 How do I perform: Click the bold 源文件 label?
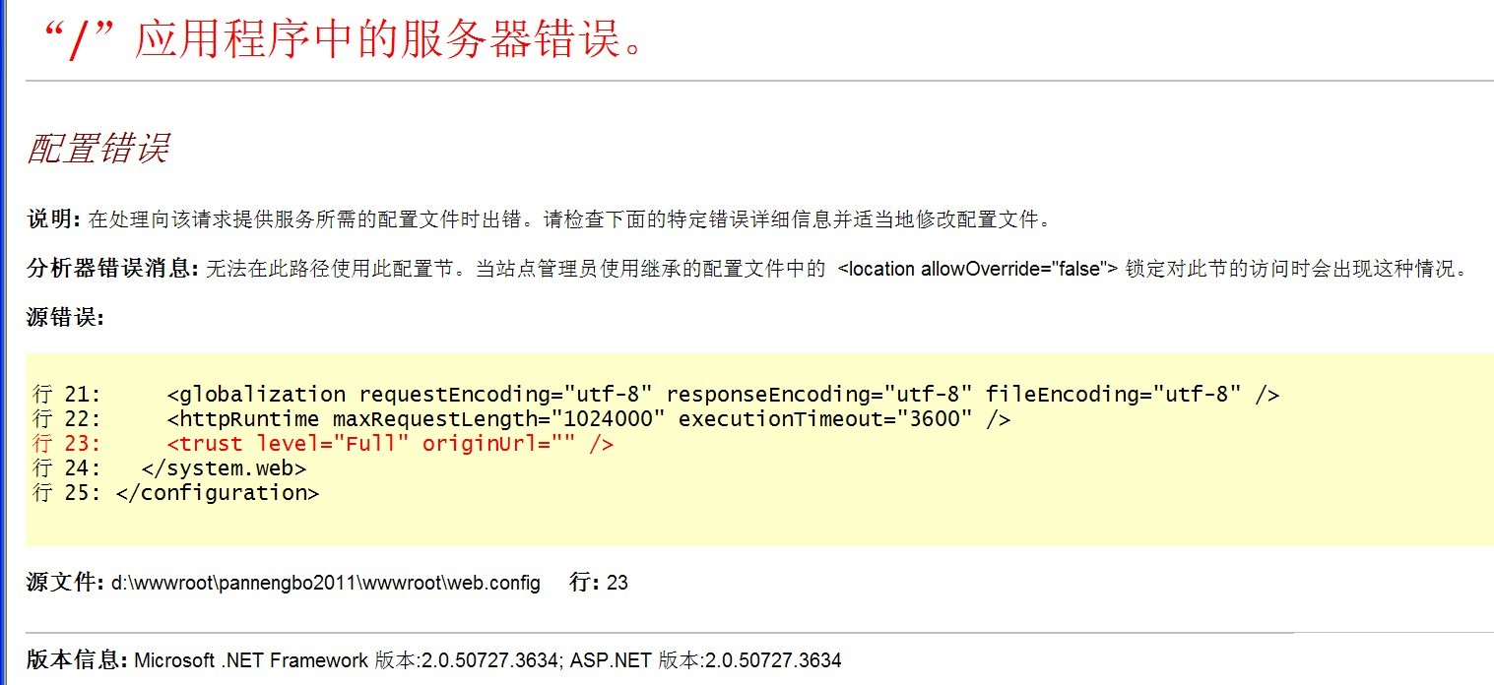tap(65, 583)
